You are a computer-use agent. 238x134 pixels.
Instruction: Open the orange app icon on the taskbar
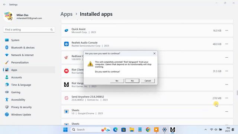(156, 130)
